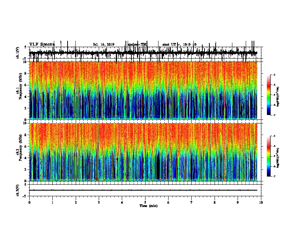Click the "-3" value on ch.1 colorbar
294x227 pixels.
click(274, 75)
